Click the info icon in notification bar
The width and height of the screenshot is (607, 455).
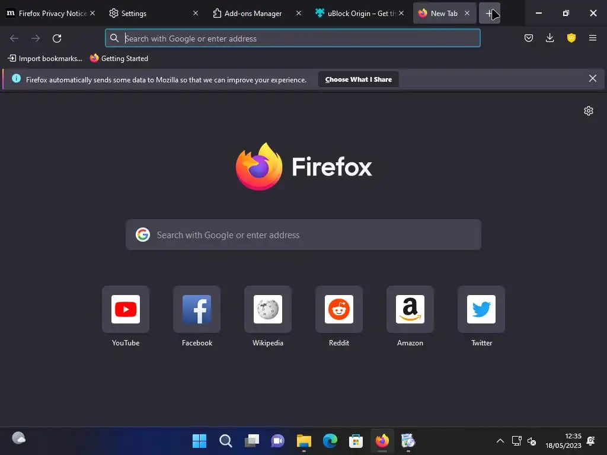point(16,79)
